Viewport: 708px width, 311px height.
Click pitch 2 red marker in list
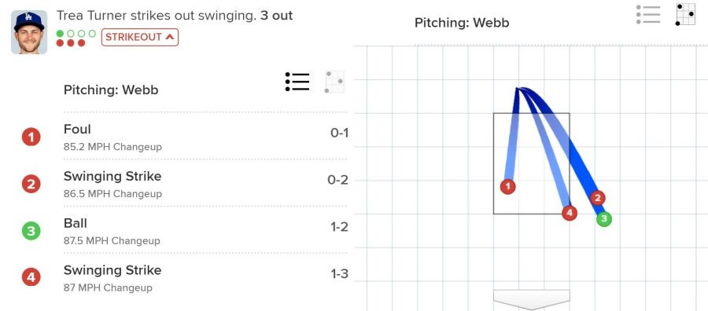pyautogui.click(x=31, y=184)
